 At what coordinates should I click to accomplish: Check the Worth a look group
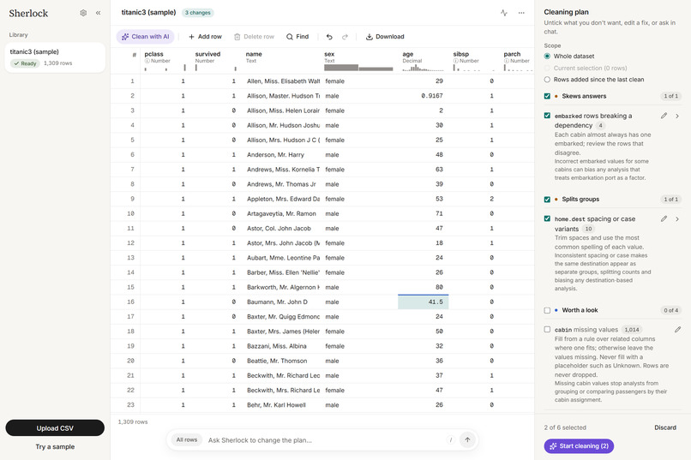547,310
